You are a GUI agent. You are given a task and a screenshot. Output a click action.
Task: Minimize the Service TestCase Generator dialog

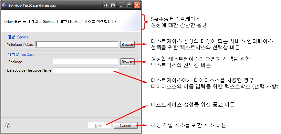[x=122, y=5]
